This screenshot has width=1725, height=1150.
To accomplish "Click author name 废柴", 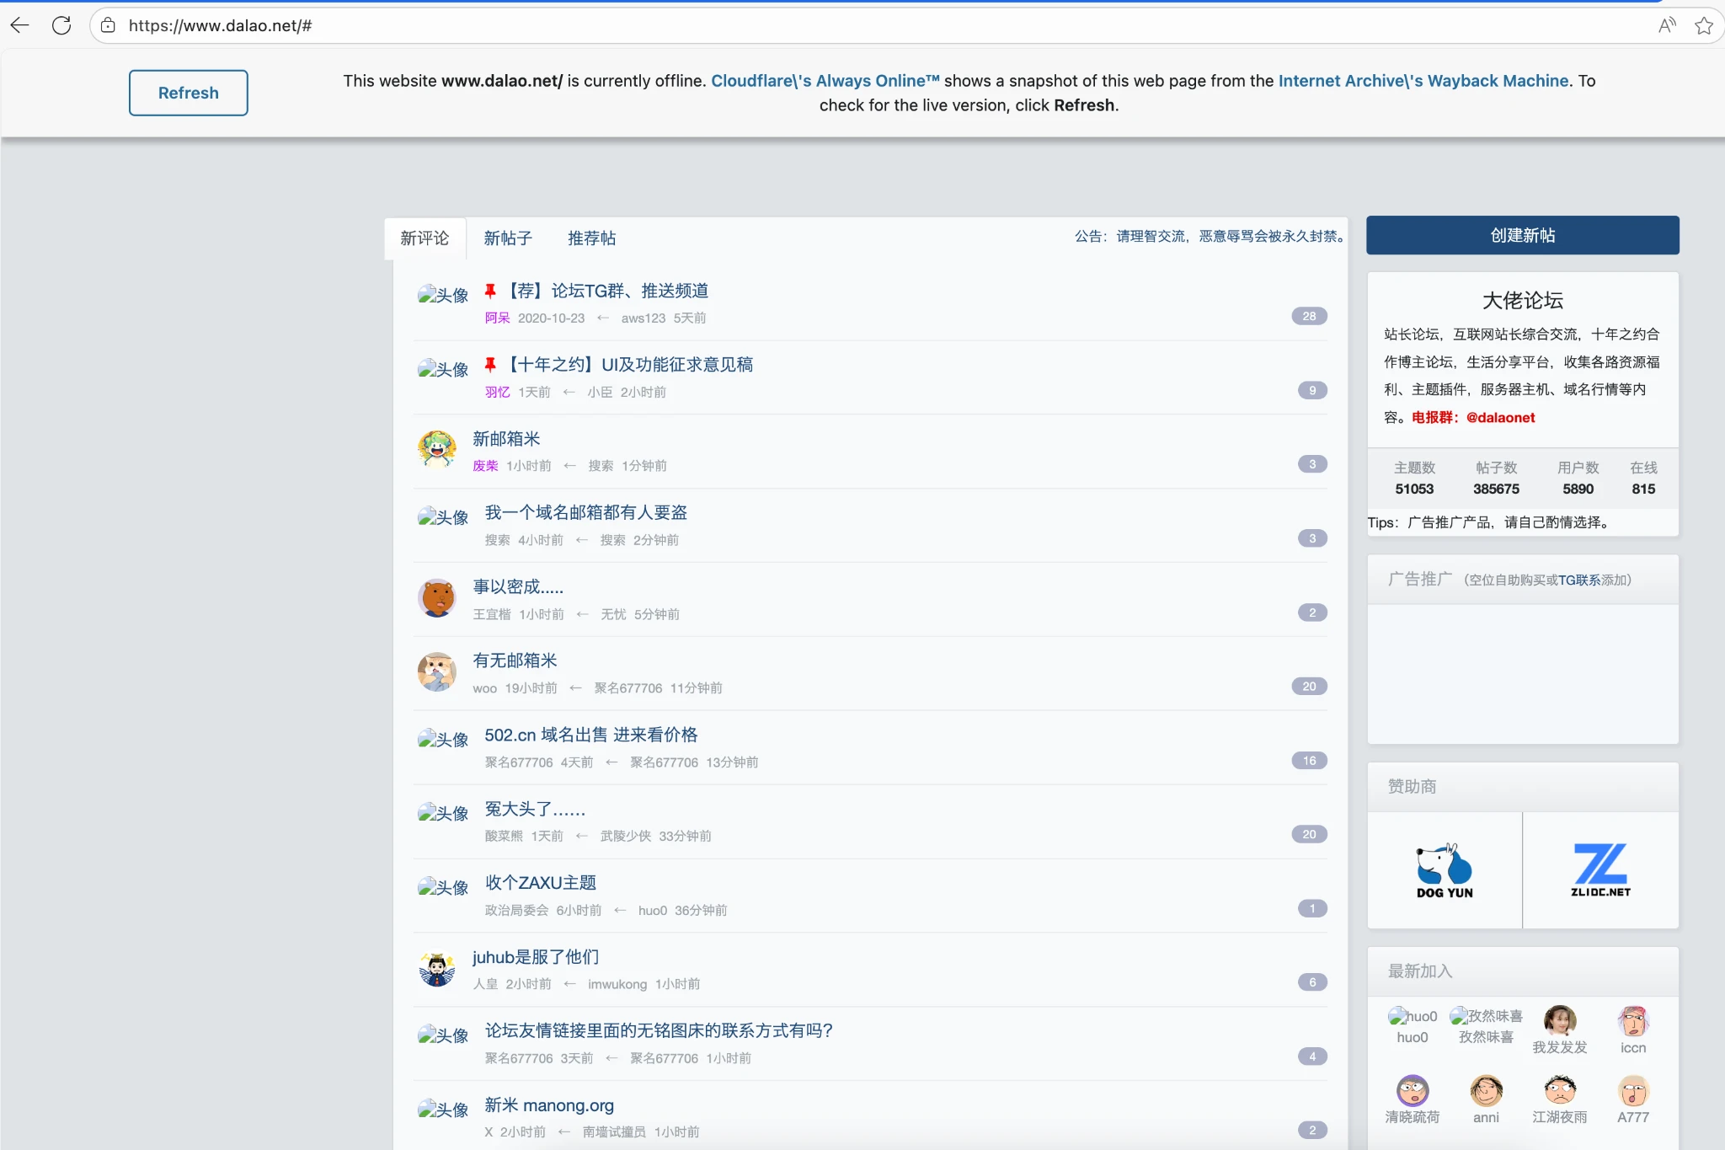I will (x=485, y=465).
